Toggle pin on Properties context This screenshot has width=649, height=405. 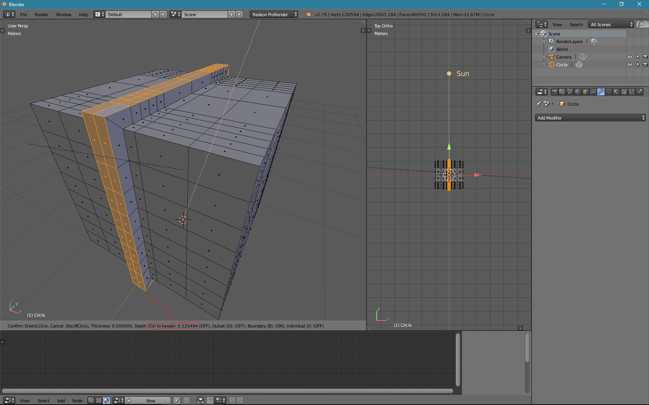539,104
